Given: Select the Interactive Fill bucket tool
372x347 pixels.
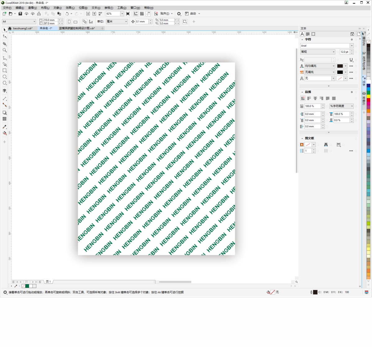Looking at the screenshot, I should (5, 133).
